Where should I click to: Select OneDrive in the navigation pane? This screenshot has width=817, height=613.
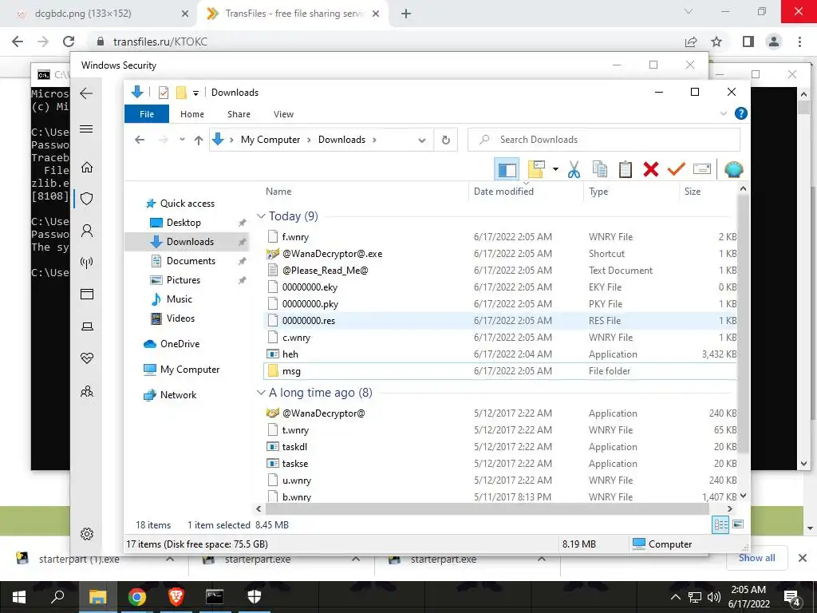(180, 344)
